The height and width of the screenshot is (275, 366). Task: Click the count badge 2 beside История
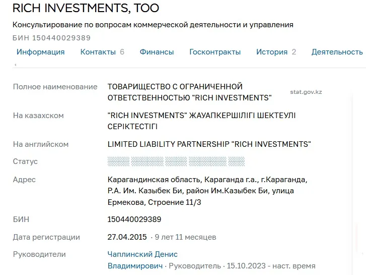[x=294, y=52]
